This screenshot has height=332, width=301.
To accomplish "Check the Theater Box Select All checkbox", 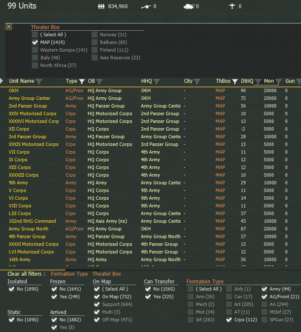I will [x=35, y=35].
